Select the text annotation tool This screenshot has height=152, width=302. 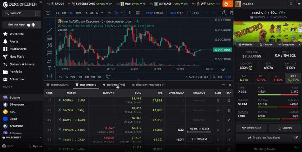[x=50, y=68]
